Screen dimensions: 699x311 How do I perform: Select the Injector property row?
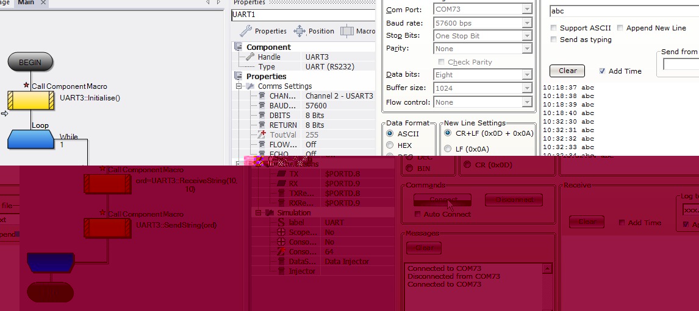click(323, 271)
